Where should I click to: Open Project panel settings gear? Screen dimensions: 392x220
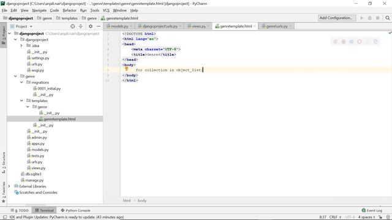91,26
